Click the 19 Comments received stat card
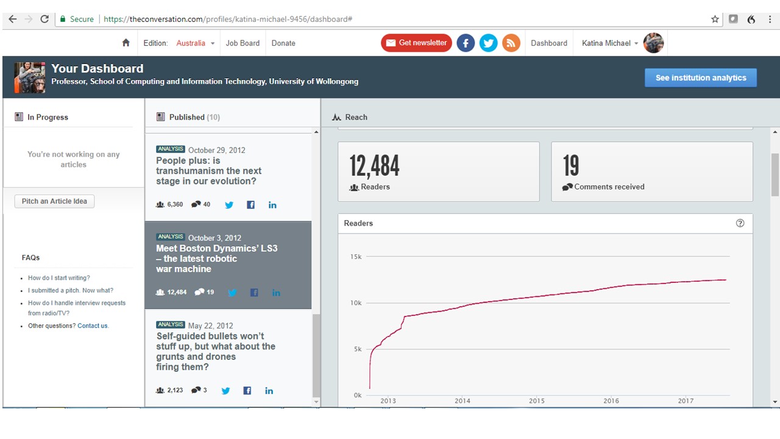Screen dimensions: 780x439 (x=652, y=172)
